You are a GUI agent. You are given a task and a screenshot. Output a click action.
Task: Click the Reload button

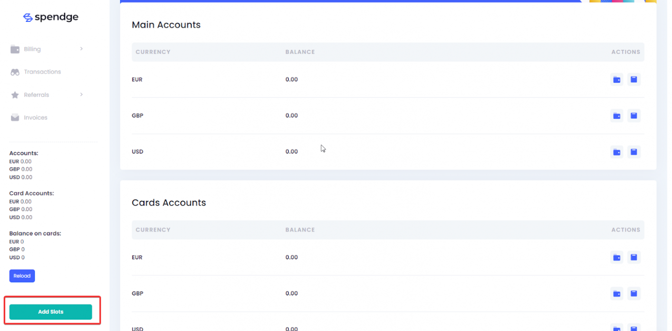point(22,276)
